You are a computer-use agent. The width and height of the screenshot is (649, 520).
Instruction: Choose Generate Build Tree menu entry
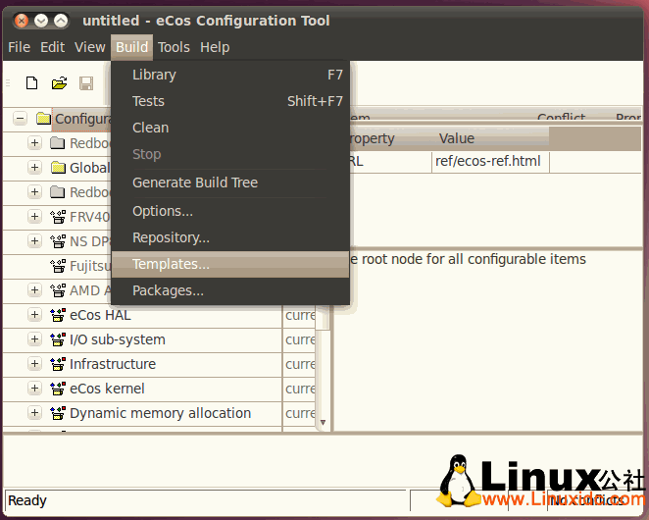(x=194, y=182)
